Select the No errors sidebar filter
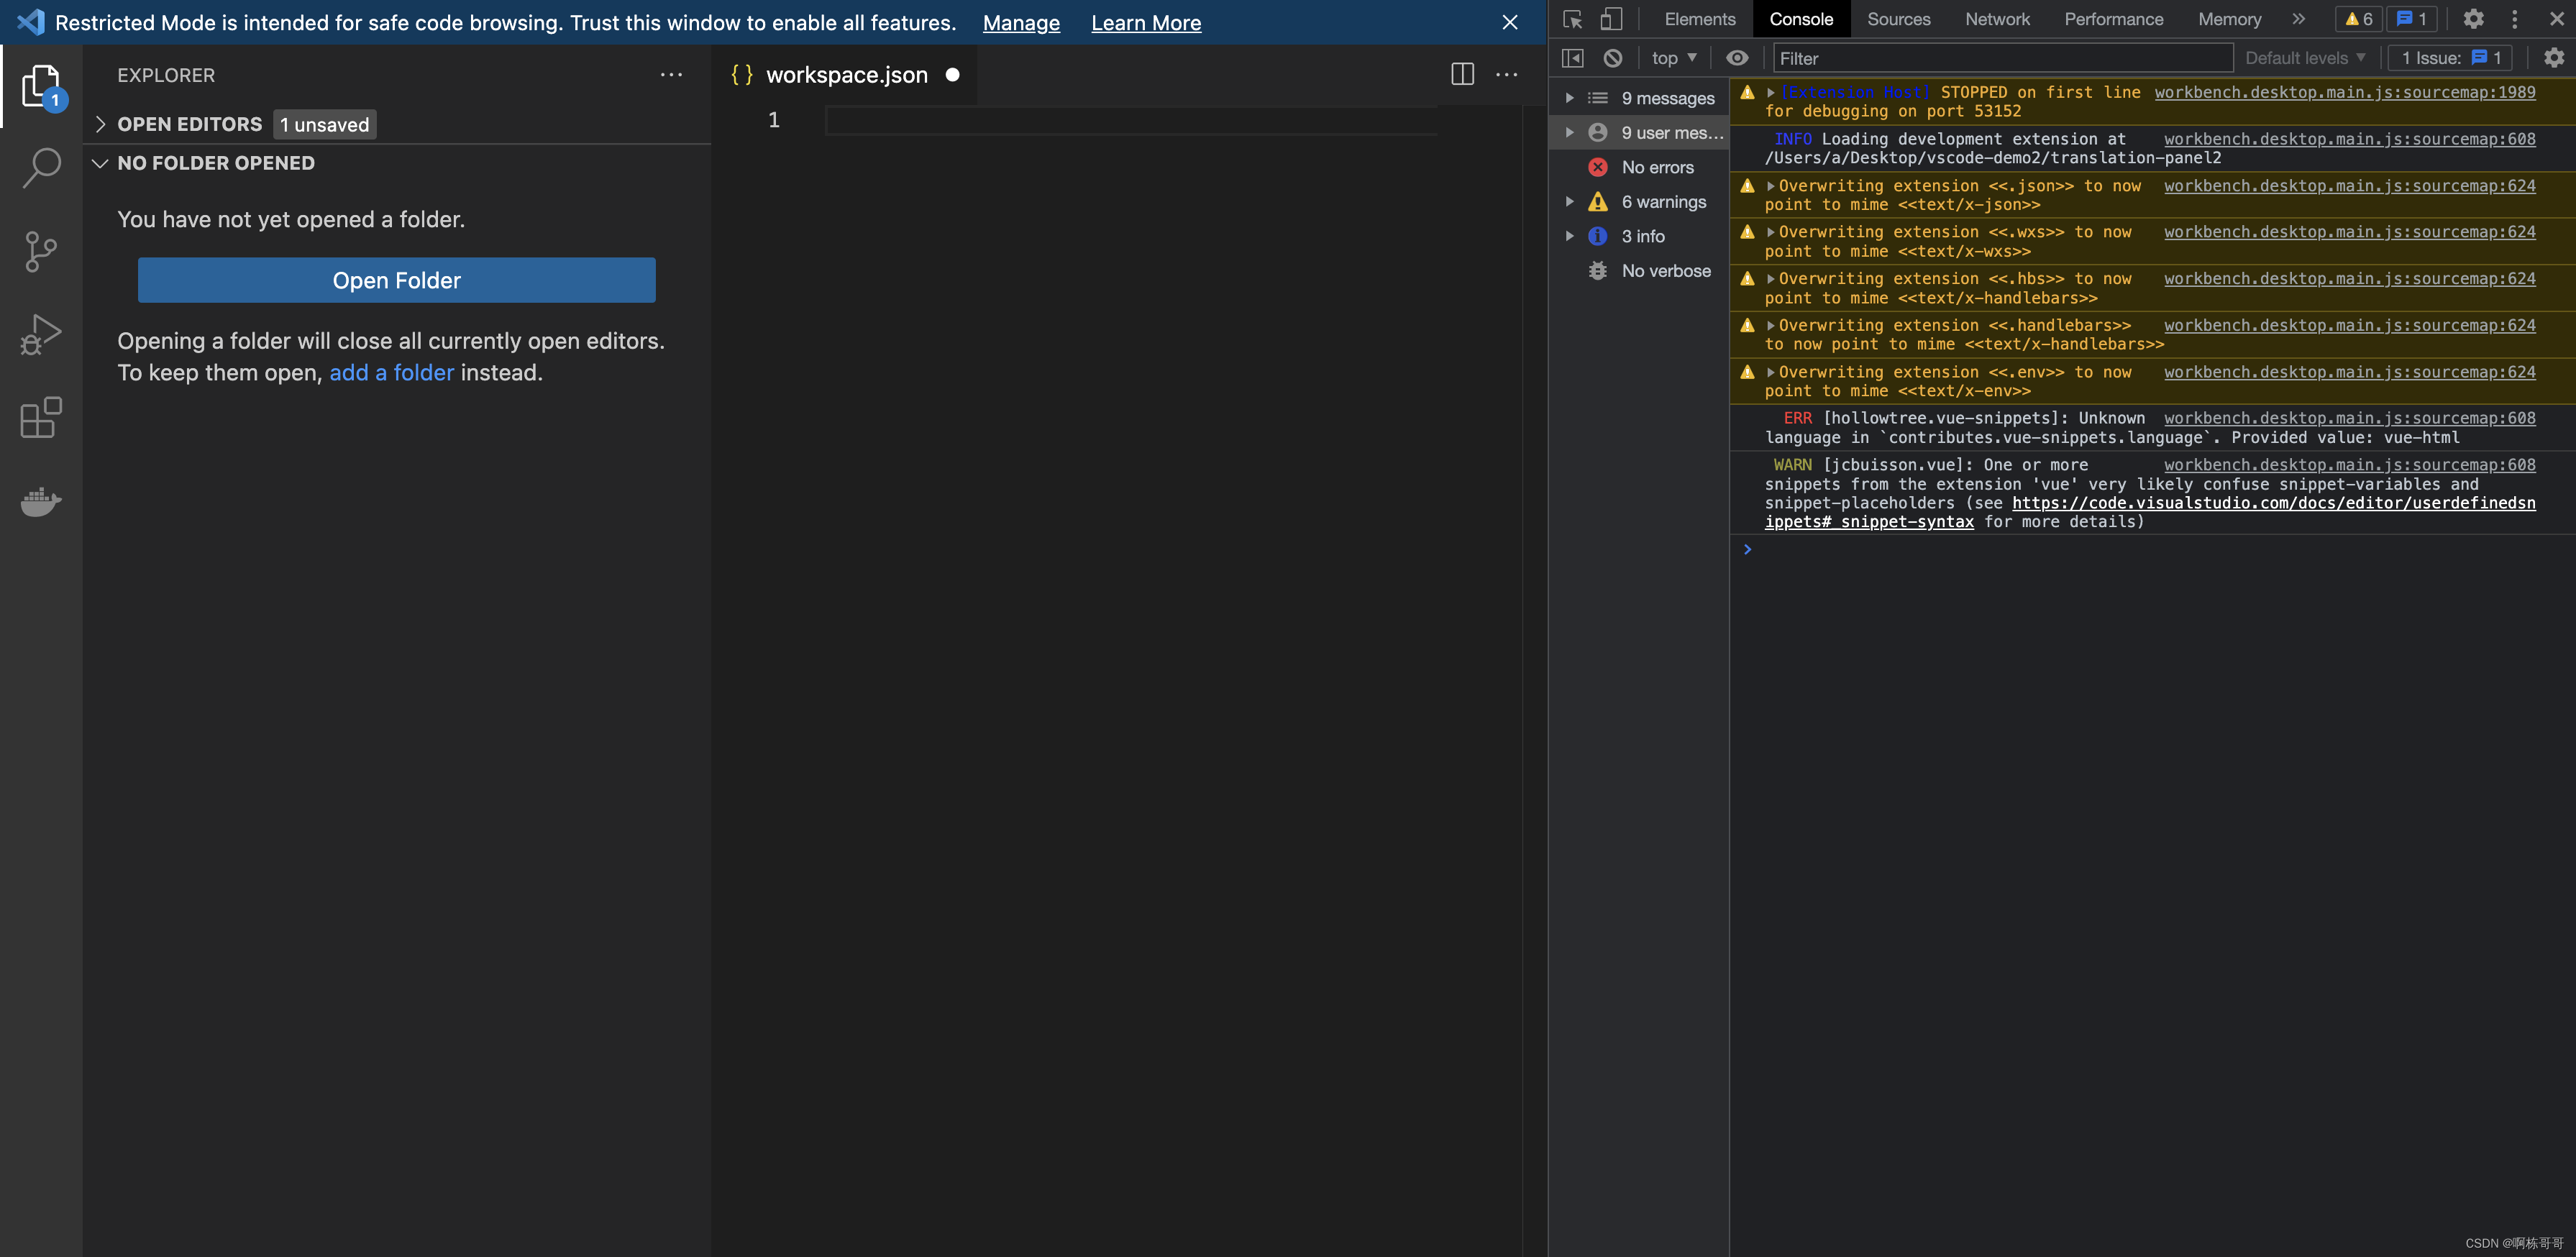Image resolution: width=2576 pixels, height=1257 pixels. 1640,167
